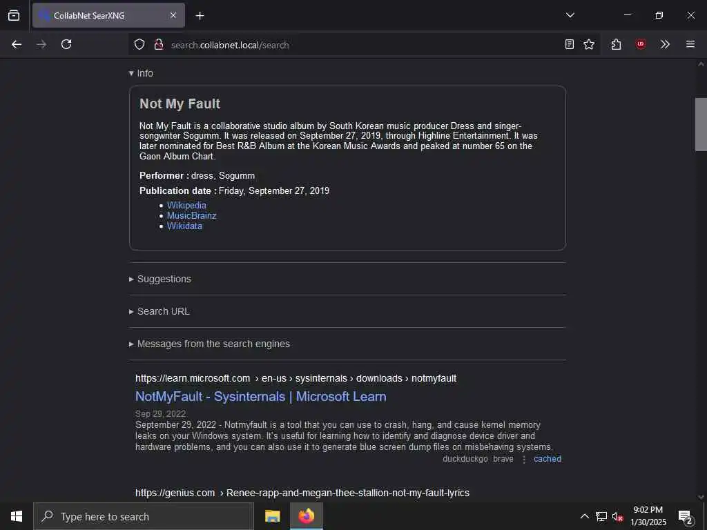707x530 pixels.
Task: Collapse the Info section
Action: click(141, 73)
